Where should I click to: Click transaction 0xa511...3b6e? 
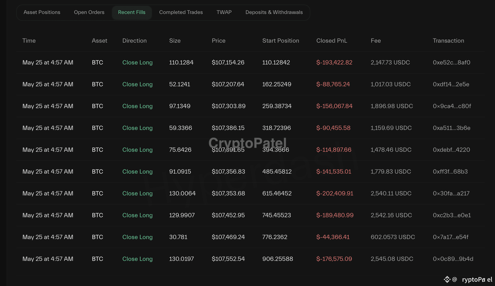pyautogui.click(x=451, y=128)
